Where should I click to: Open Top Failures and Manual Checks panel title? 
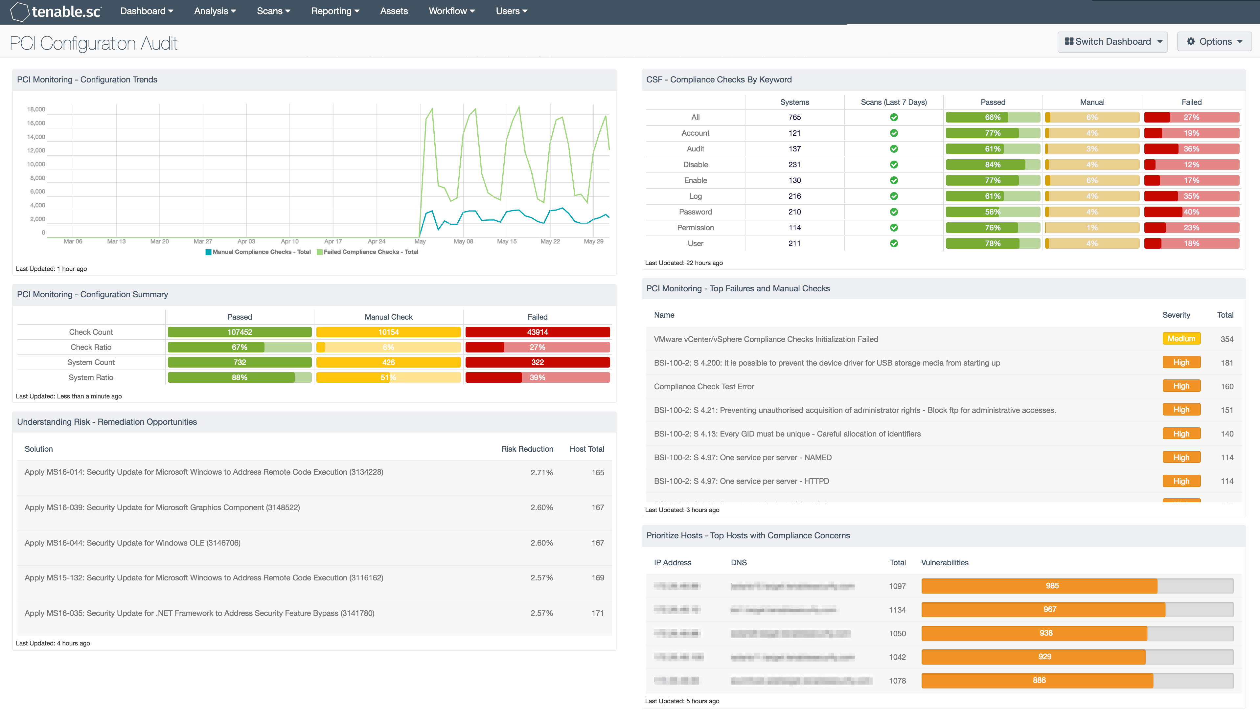pos(738,289)
